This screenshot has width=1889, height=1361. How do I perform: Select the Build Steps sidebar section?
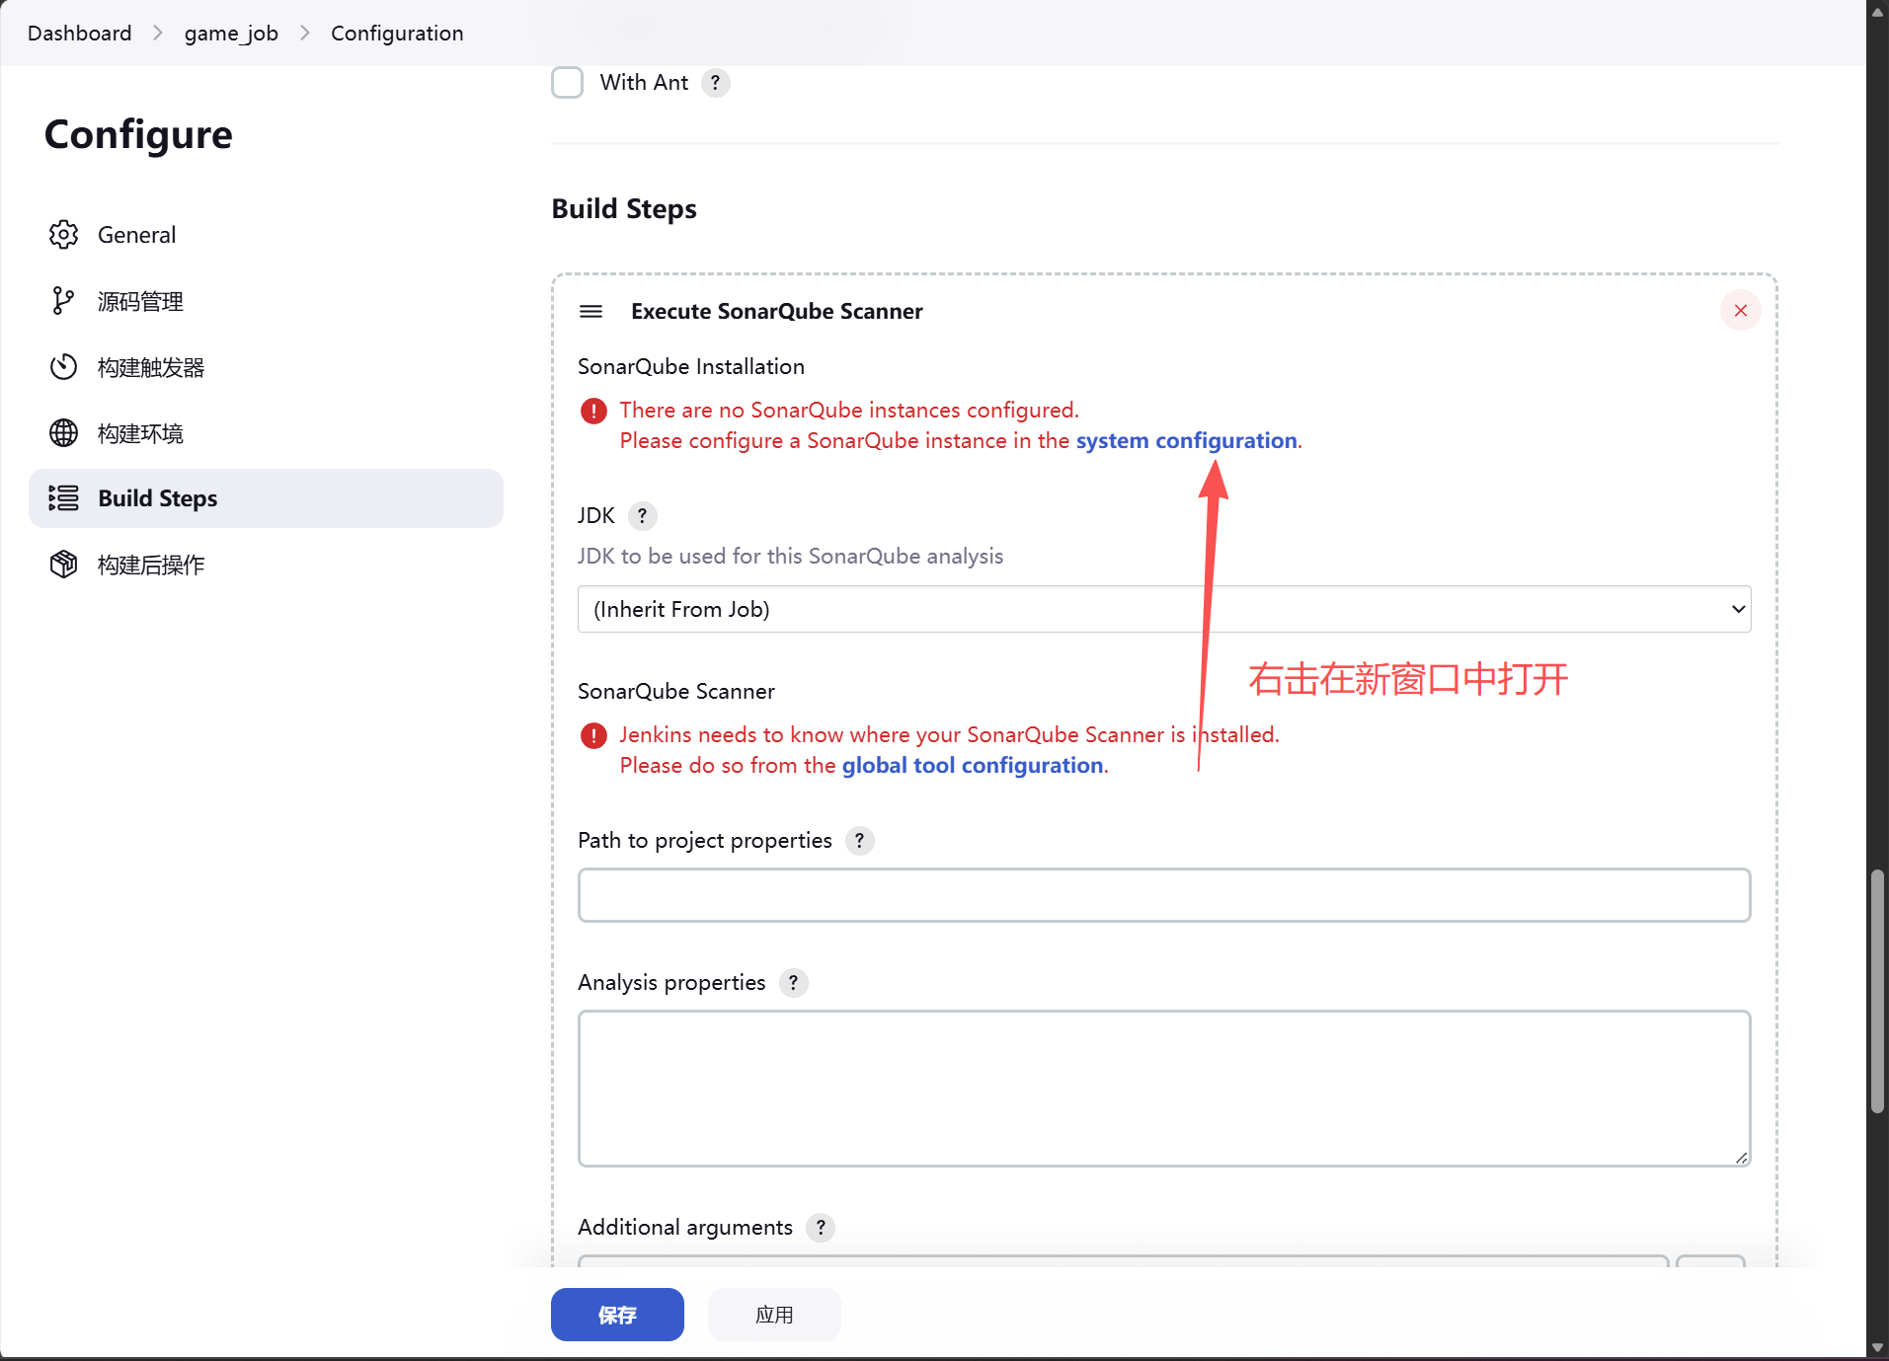pyautogui.click(x=266, y=498)
